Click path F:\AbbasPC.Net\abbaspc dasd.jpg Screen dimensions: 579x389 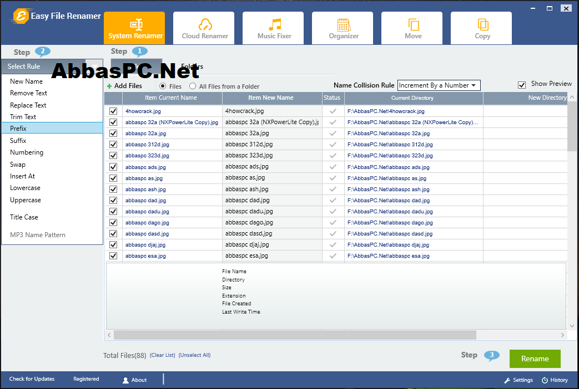tap(390, 234)
